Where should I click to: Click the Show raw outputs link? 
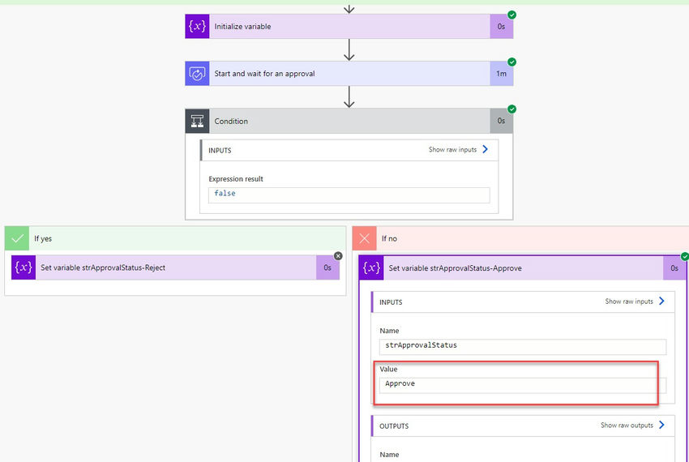pyautogui.click(x=627, y=425)
